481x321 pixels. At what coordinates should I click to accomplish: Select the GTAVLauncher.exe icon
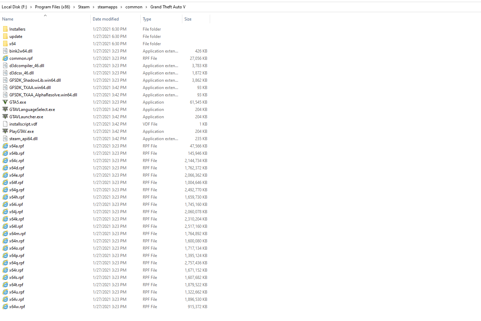point(5,117)
